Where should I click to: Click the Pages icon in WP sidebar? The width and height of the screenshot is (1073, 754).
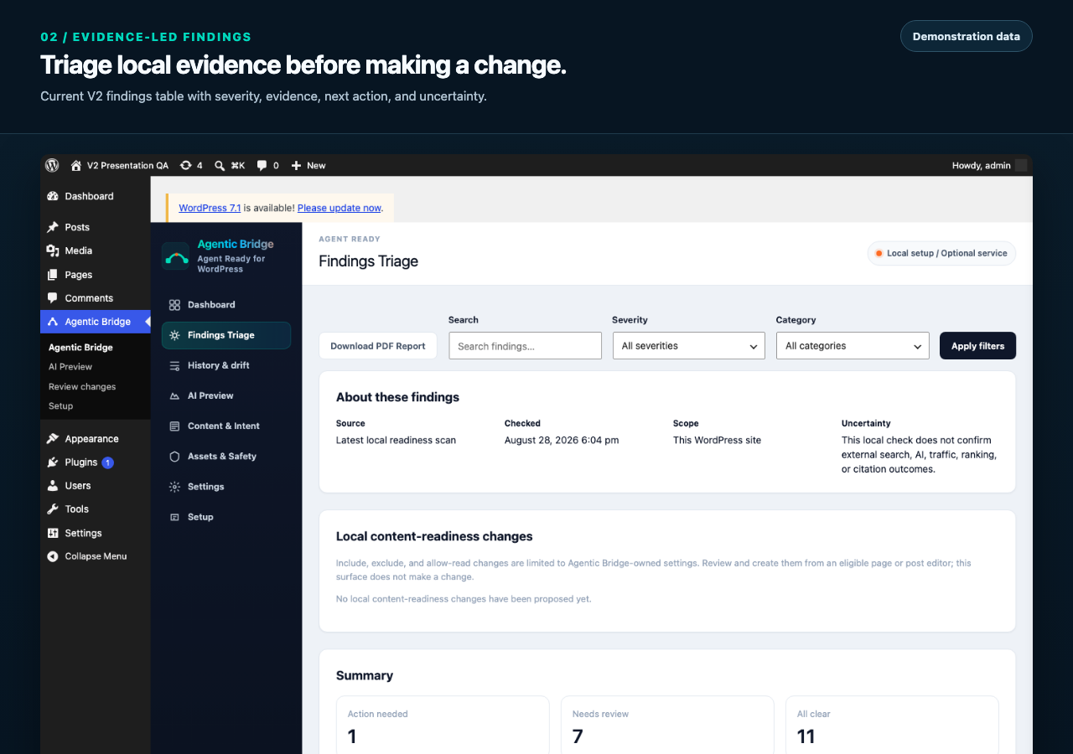53,275
